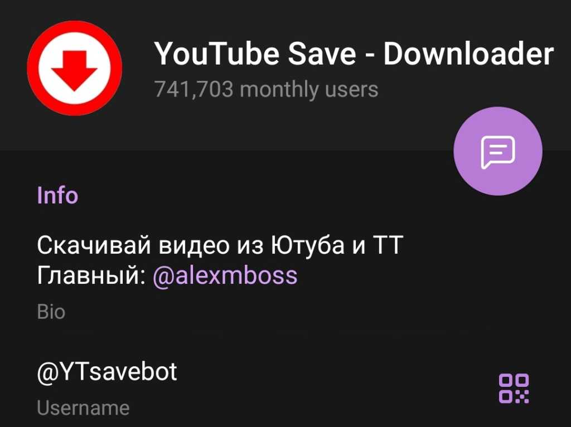Select the YouTube Save - Downloader title
Screen dimensions: 571x427
click(354, 54)
